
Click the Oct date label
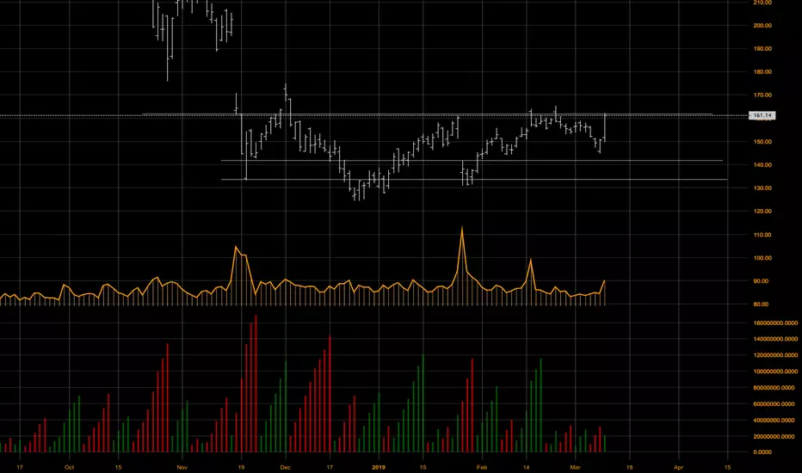69,467
